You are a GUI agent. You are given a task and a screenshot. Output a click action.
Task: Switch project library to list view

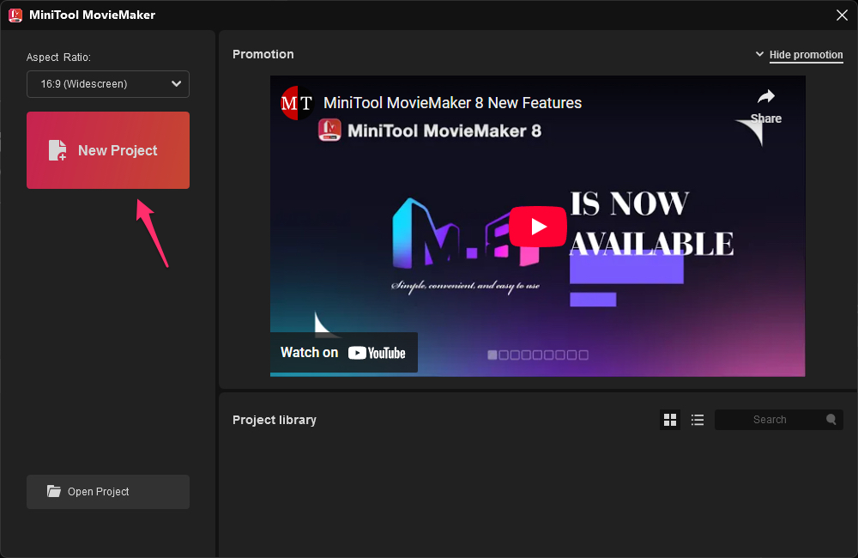click(x=698, y=420)
